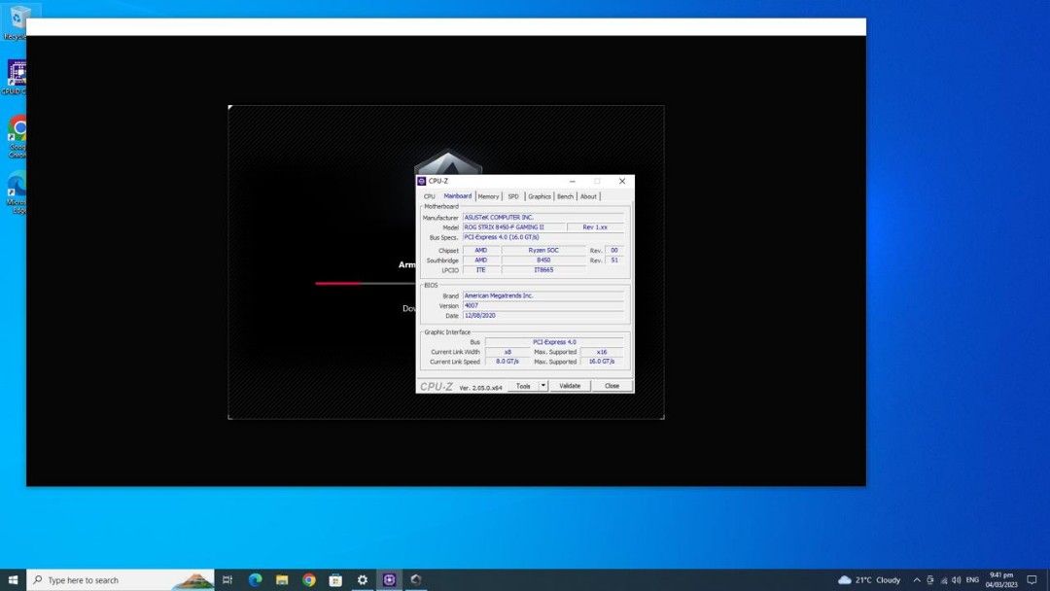Click the ENG language indicator
1050x591 pixels.
pyautogui.click(x=972, y=579)
